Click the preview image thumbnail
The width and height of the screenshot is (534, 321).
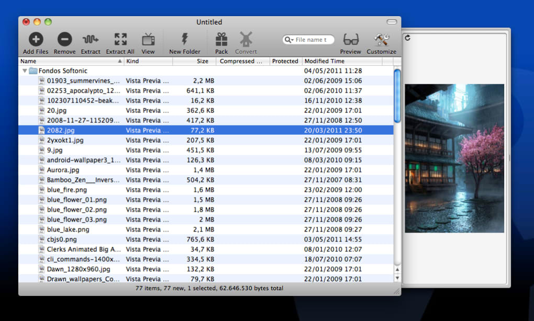[454, 158]
